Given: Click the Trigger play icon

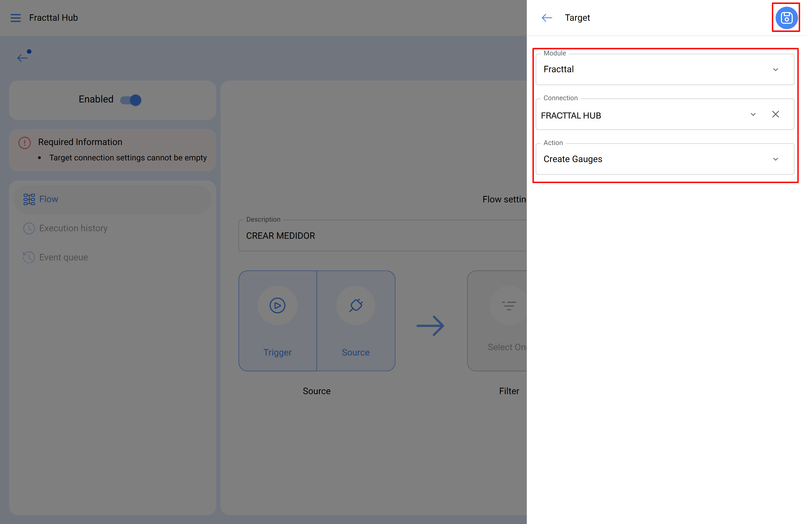Looking at the screenshot, I should coord(277,305).
